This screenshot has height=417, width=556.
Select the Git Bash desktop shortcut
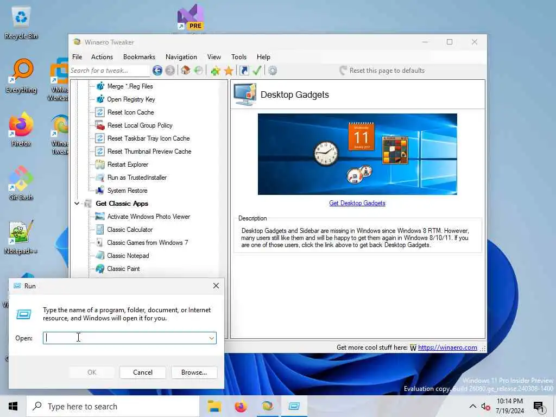pyautogui.click(x=21, y=182)
